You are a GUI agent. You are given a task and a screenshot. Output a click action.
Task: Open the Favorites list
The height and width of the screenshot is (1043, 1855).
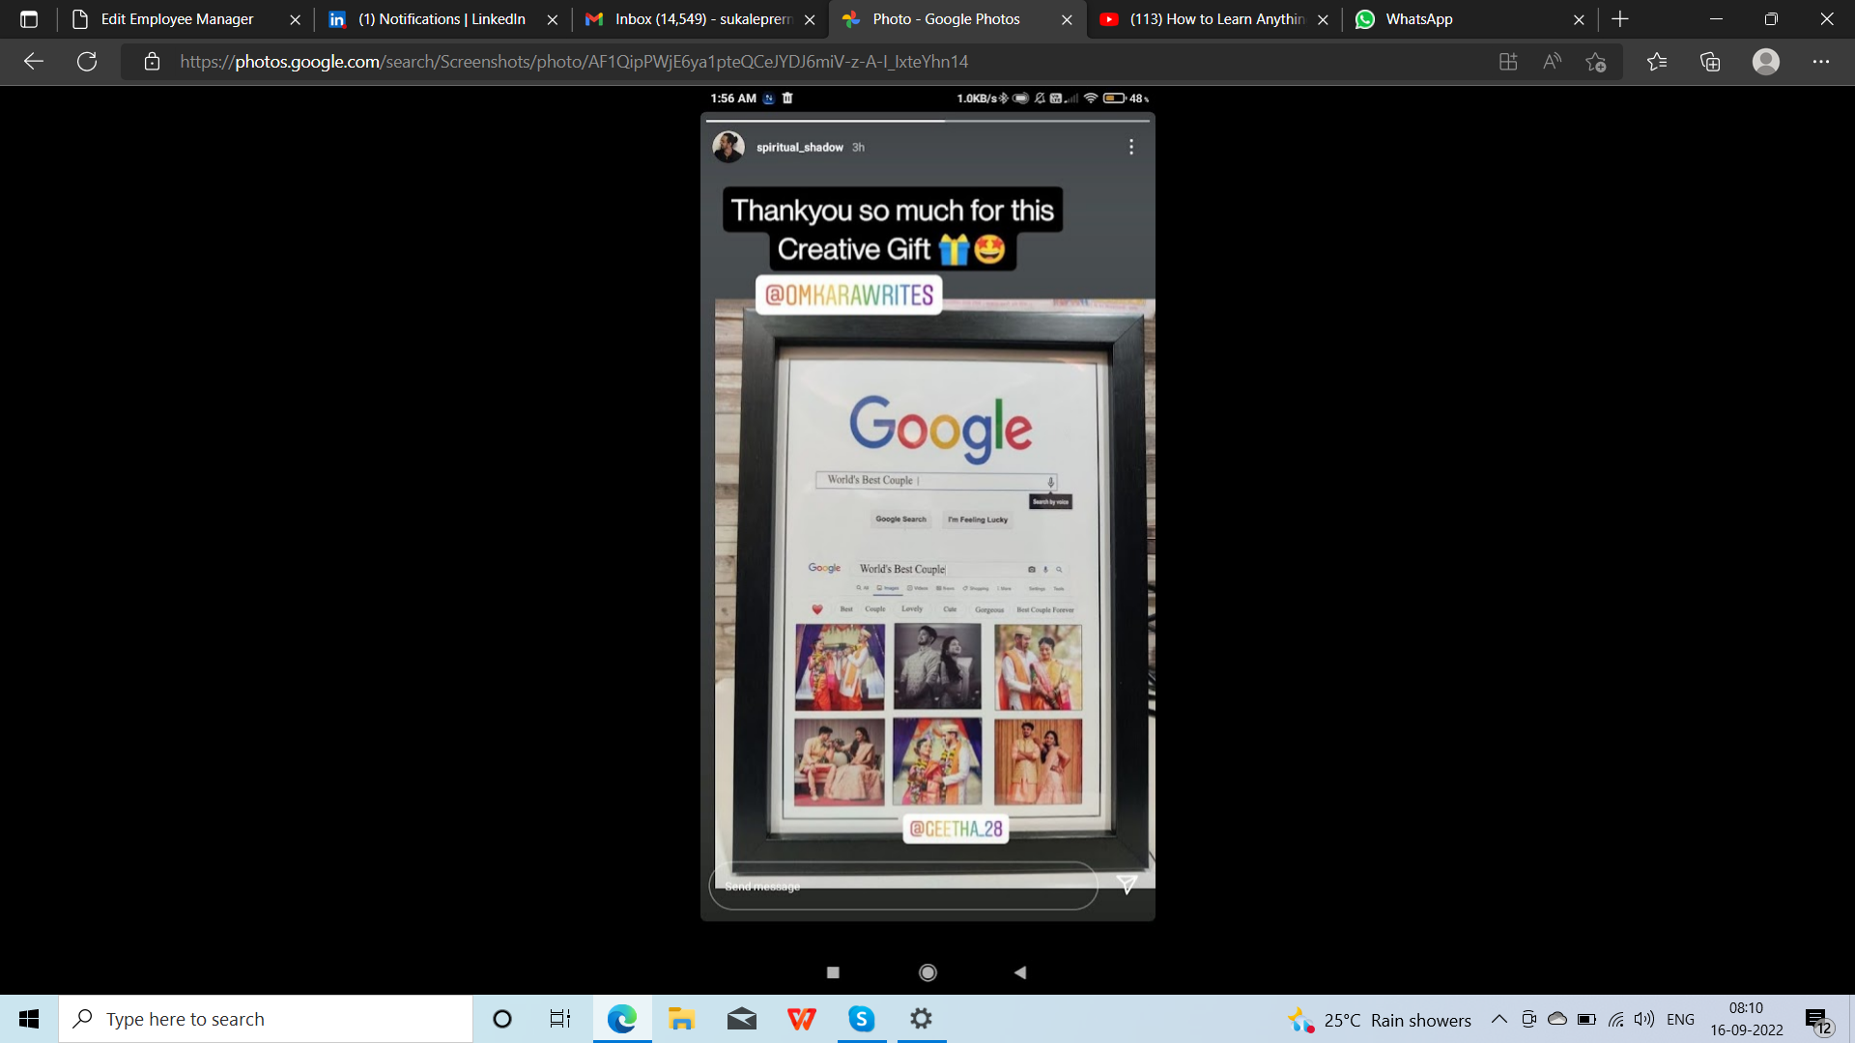point(1657,62)
